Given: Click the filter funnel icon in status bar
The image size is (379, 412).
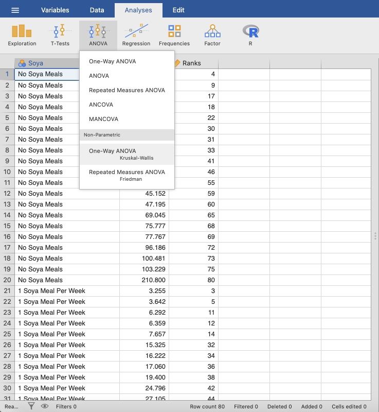Looking at the screenshot, I should [31, 406].
